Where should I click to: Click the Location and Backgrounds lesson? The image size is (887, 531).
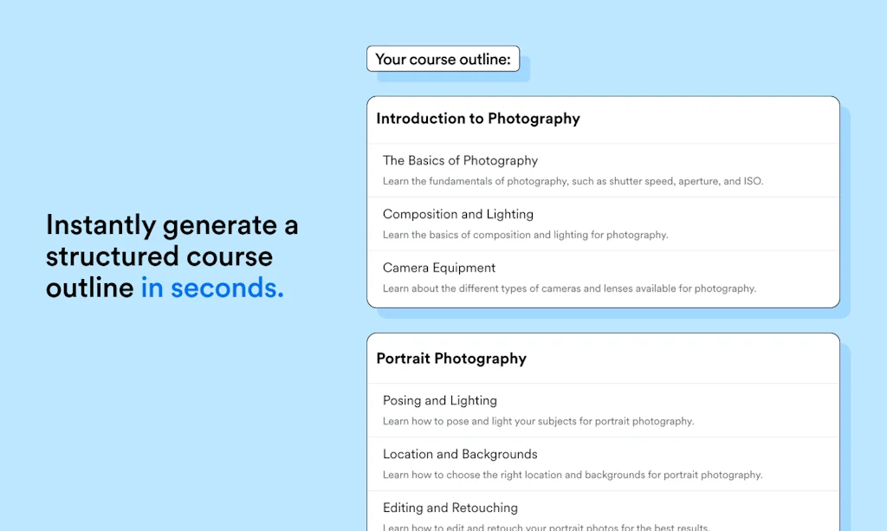pyautogui.click(x=460, y=454)
